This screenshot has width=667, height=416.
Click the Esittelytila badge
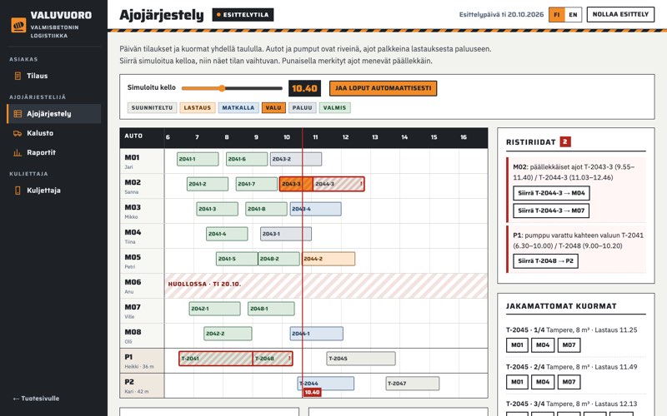[243, 15]
